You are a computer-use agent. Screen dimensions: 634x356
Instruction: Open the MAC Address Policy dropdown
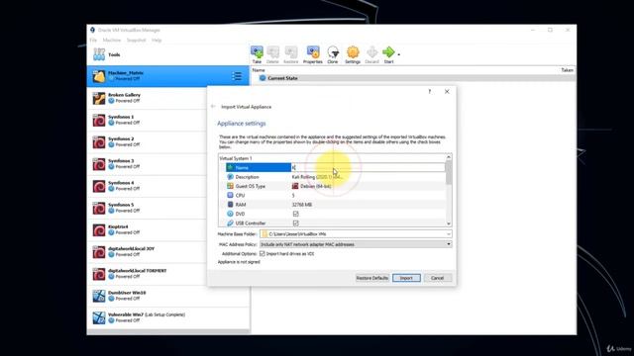[x=448, y=244]
